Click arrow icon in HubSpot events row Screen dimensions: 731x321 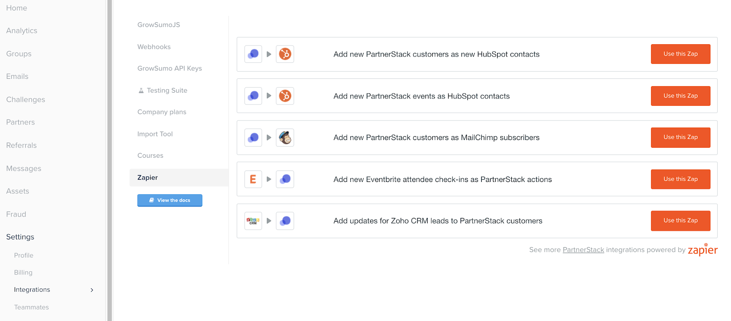(269, 96)
